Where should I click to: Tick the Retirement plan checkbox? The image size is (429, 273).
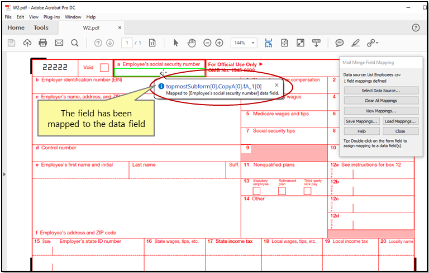coord(282,191)
